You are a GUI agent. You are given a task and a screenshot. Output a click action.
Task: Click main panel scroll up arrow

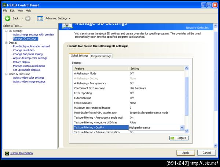tap(216, 26)
